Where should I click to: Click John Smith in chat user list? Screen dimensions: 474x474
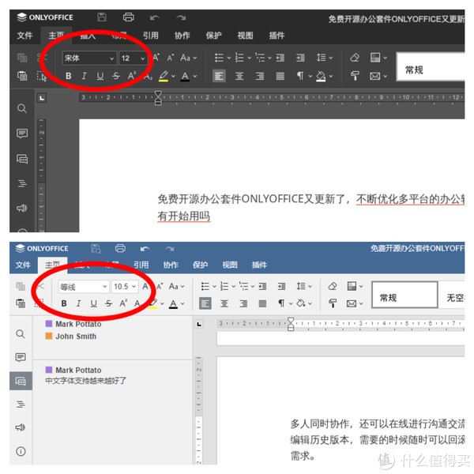click(x=76, y=337)
